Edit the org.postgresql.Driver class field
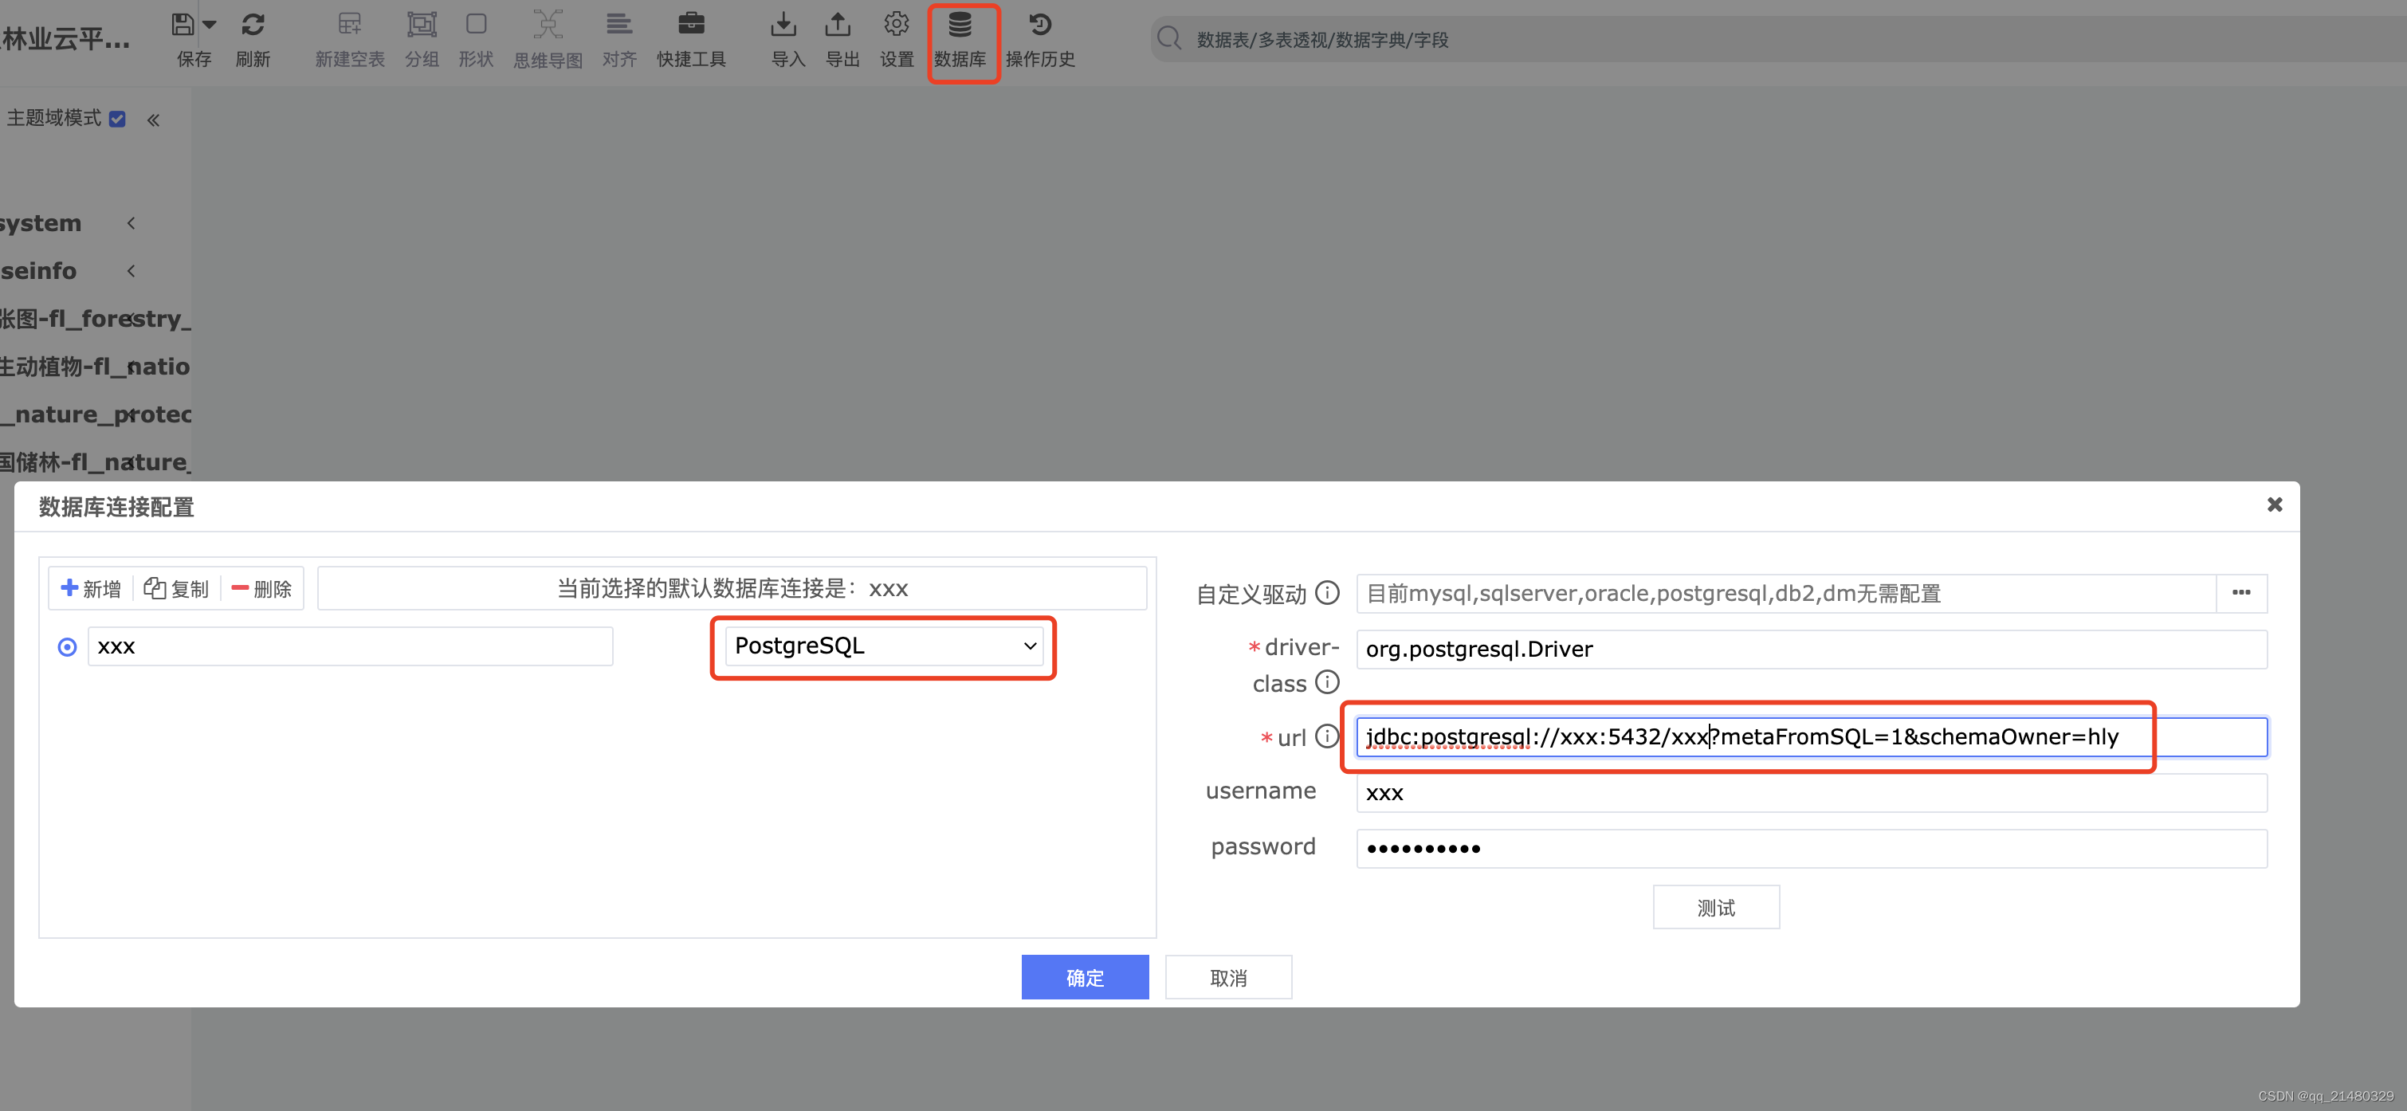Screen dimensions: 2407x1111 click(x=1812, y=650)
